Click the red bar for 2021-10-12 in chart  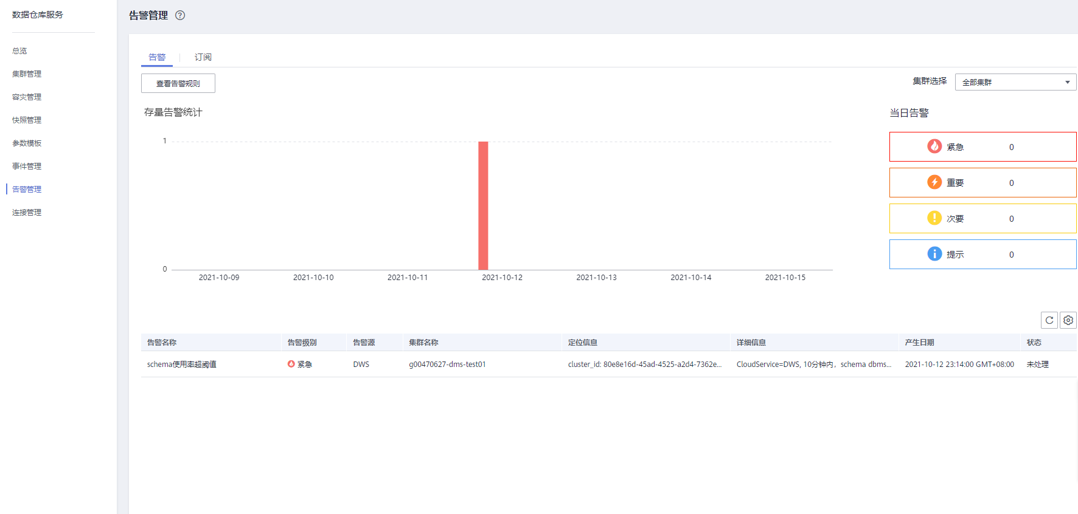click(483, 205)
